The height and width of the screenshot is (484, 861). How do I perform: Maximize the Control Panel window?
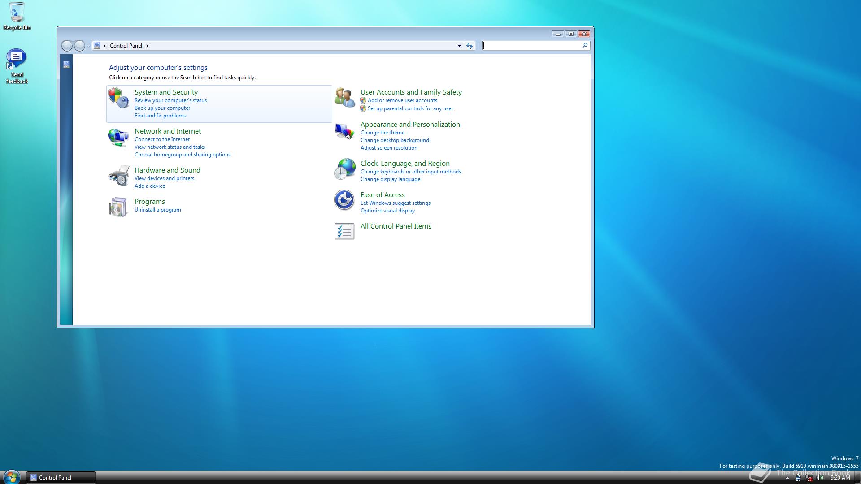[x=571, y=34]
